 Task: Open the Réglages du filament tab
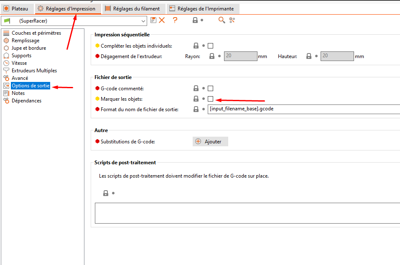coord(134,9)
